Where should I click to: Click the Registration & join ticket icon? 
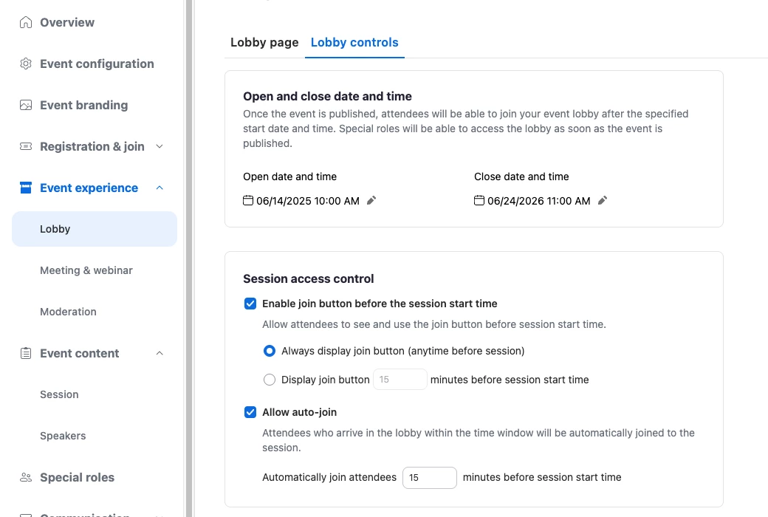25,146
